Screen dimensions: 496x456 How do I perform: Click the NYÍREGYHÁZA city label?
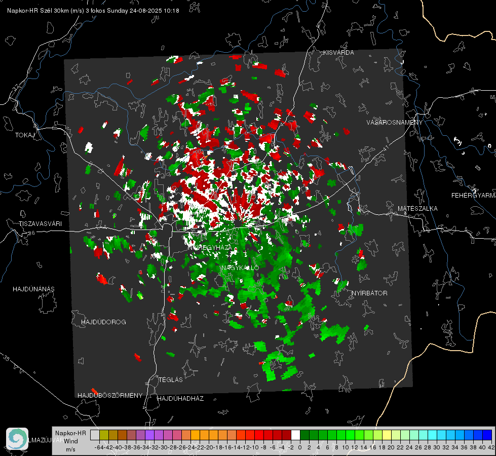coord(209,247)
